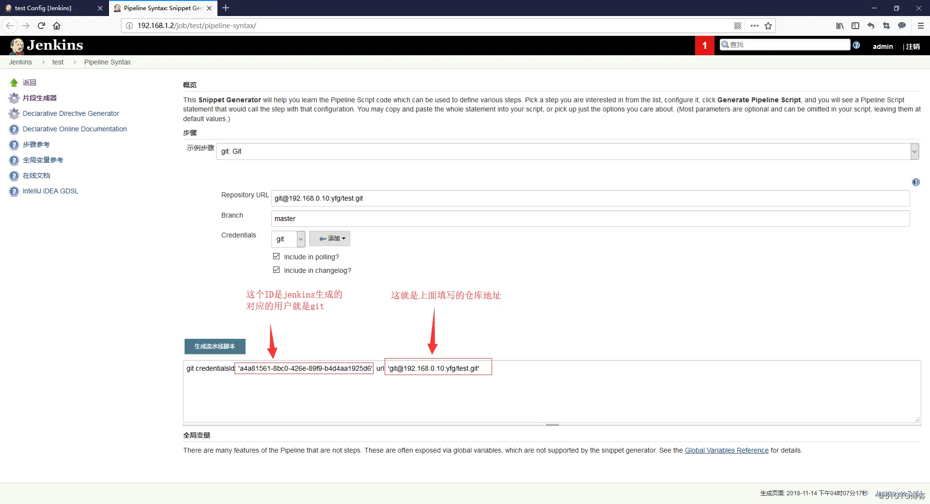Image resolution: width=930 pixels, height=504 pixels.
Task: Click the 返回 link in sidebar
Action: [x=30, y=83]
